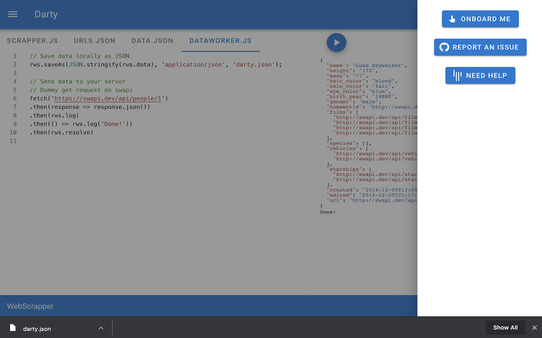Click the "eye_color": "blue" output line
Viewport: 542px width, 338px height.
point(358,91)
